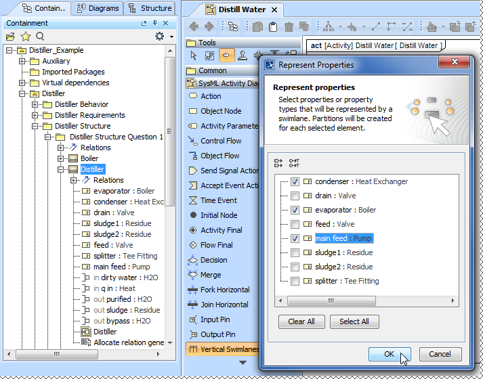Check the drain : Valve checkbox
This screenshot has width=483, height=379.
click(295, 196)
